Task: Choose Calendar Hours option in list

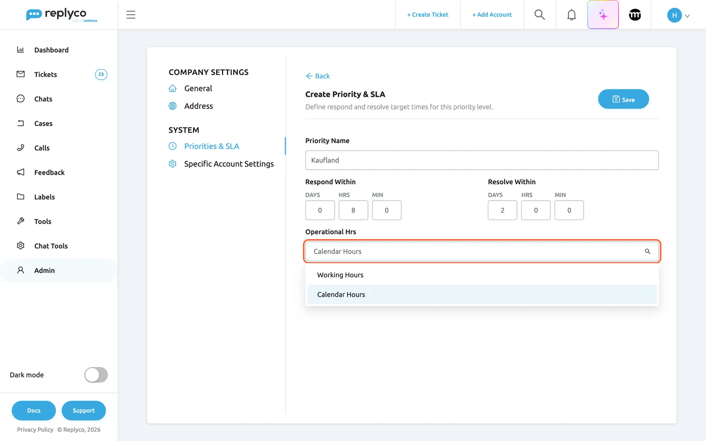Action: [482, 295]
